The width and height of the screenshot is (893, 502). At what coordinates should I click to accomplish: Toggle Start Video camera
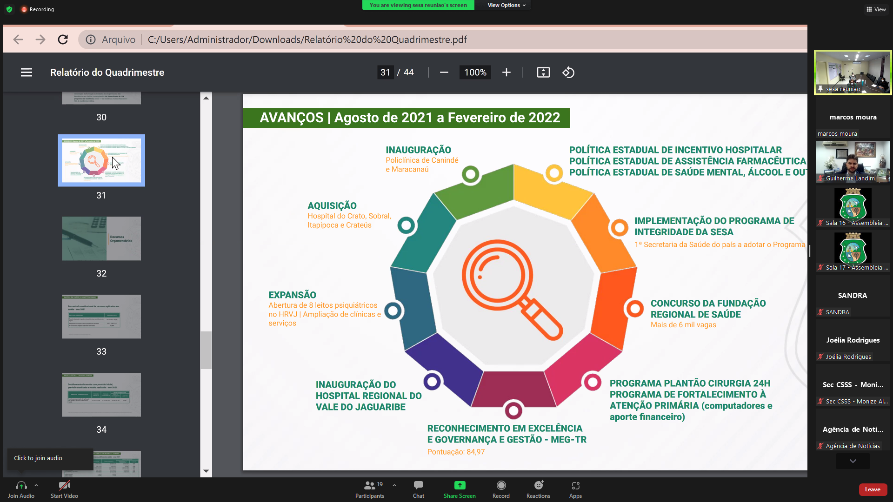64,489
